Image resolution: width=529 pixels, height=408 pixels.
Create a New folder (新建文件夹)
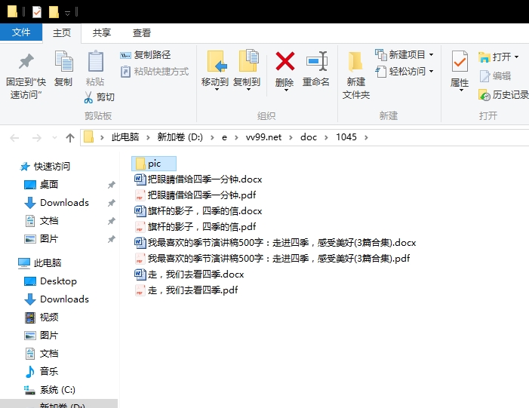click(x=356, y=75)
